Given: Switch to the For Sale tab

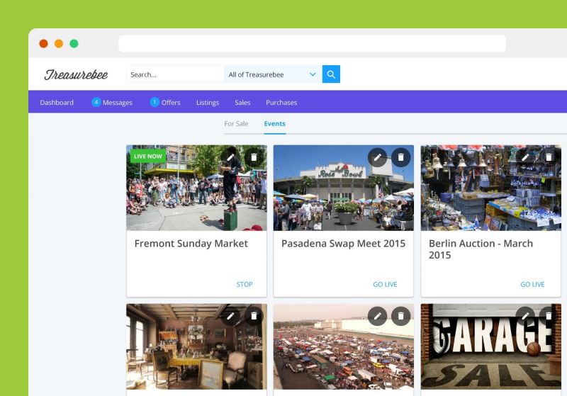Looking at the screenshot, I should tap(236, 124).
